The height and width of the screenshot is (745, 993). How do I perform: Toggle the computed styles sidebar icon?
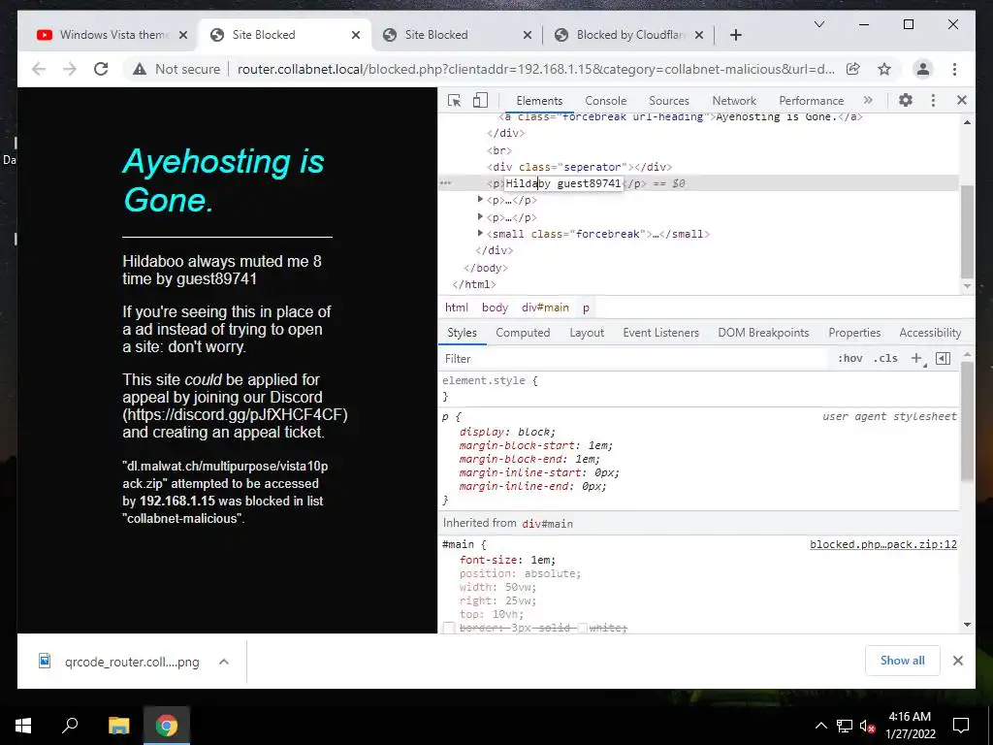943,359
